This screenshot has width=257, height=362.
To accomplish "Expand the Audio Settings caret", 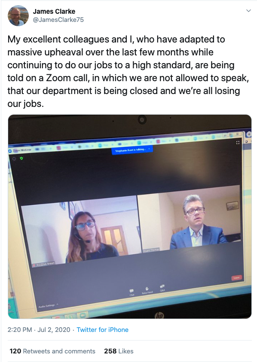I will pyautogui.click(x=57, y=304).
